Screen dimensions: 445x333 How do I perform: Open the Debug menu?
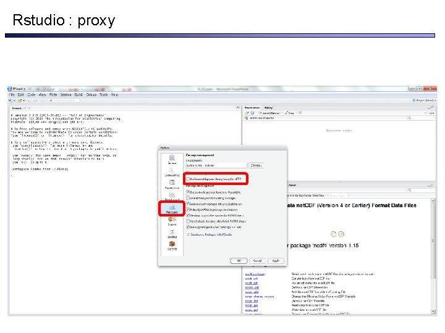91,94
